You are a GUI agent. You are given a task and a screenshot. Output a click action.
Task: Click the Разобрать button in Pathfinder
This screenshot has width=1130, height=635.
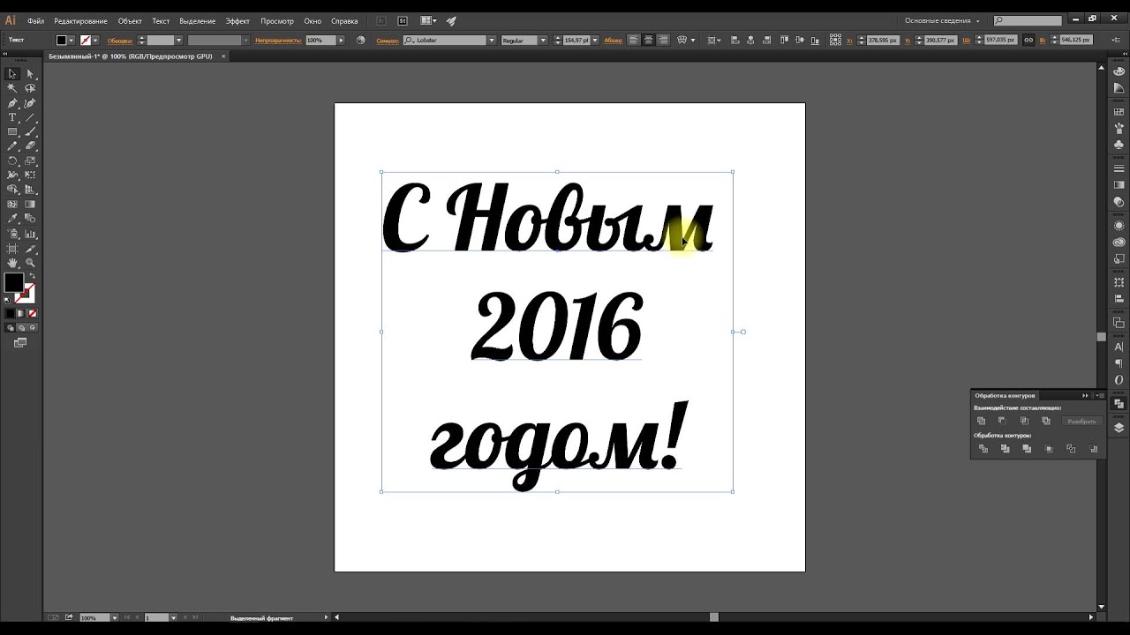(1081, 422)
